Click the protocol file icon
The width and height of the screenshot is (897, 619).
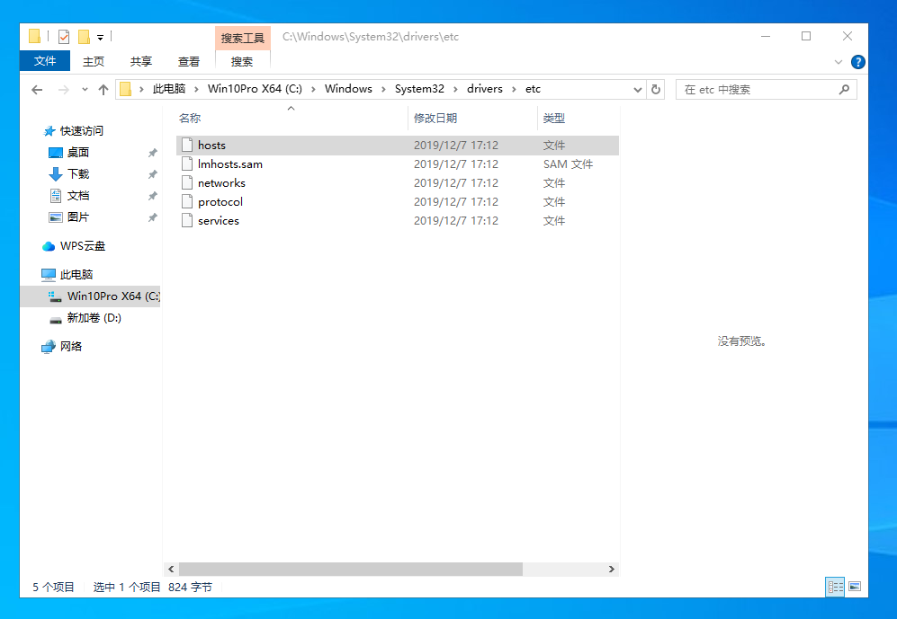(x=187, y=201)
